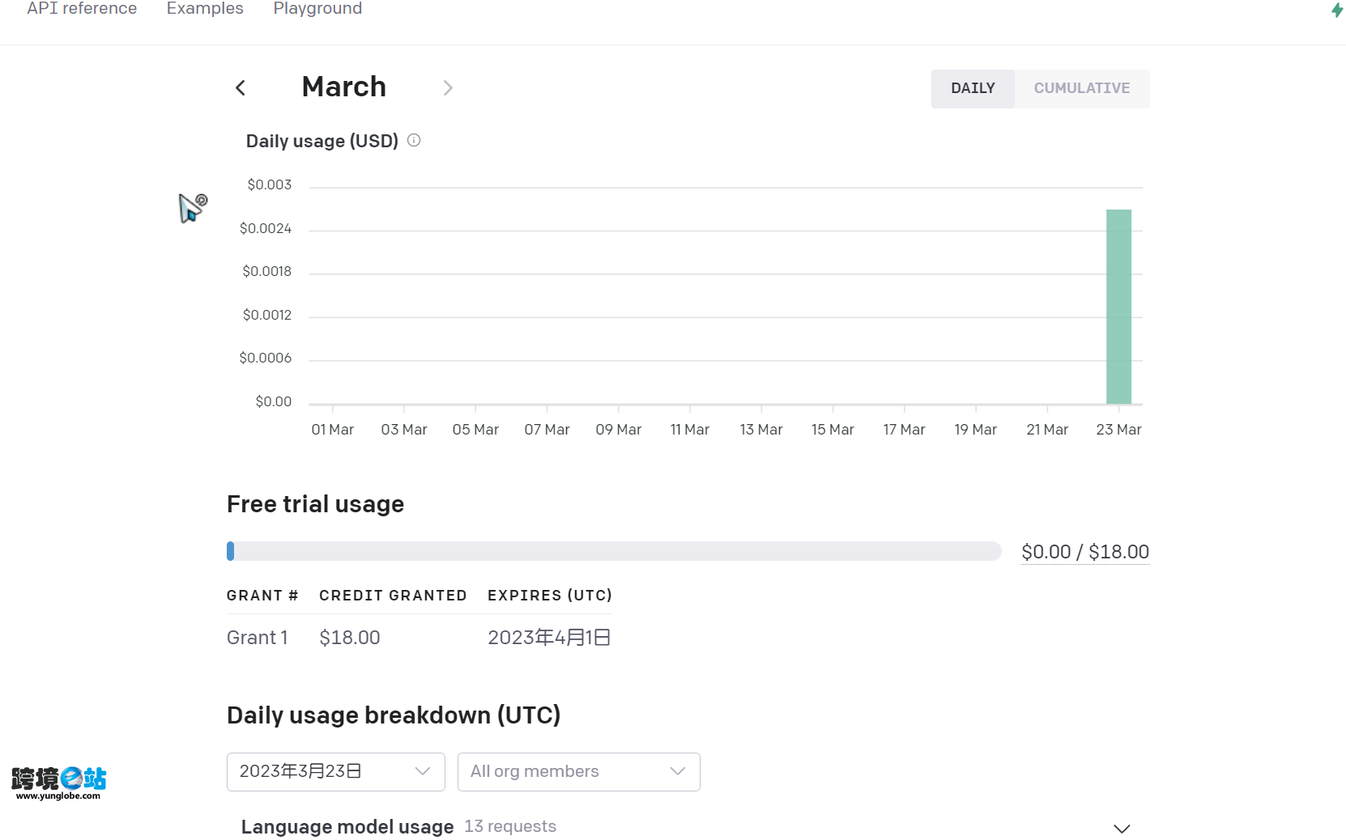Open the Examples tab
Viewport: 1346px width, 840px height.
205,9
